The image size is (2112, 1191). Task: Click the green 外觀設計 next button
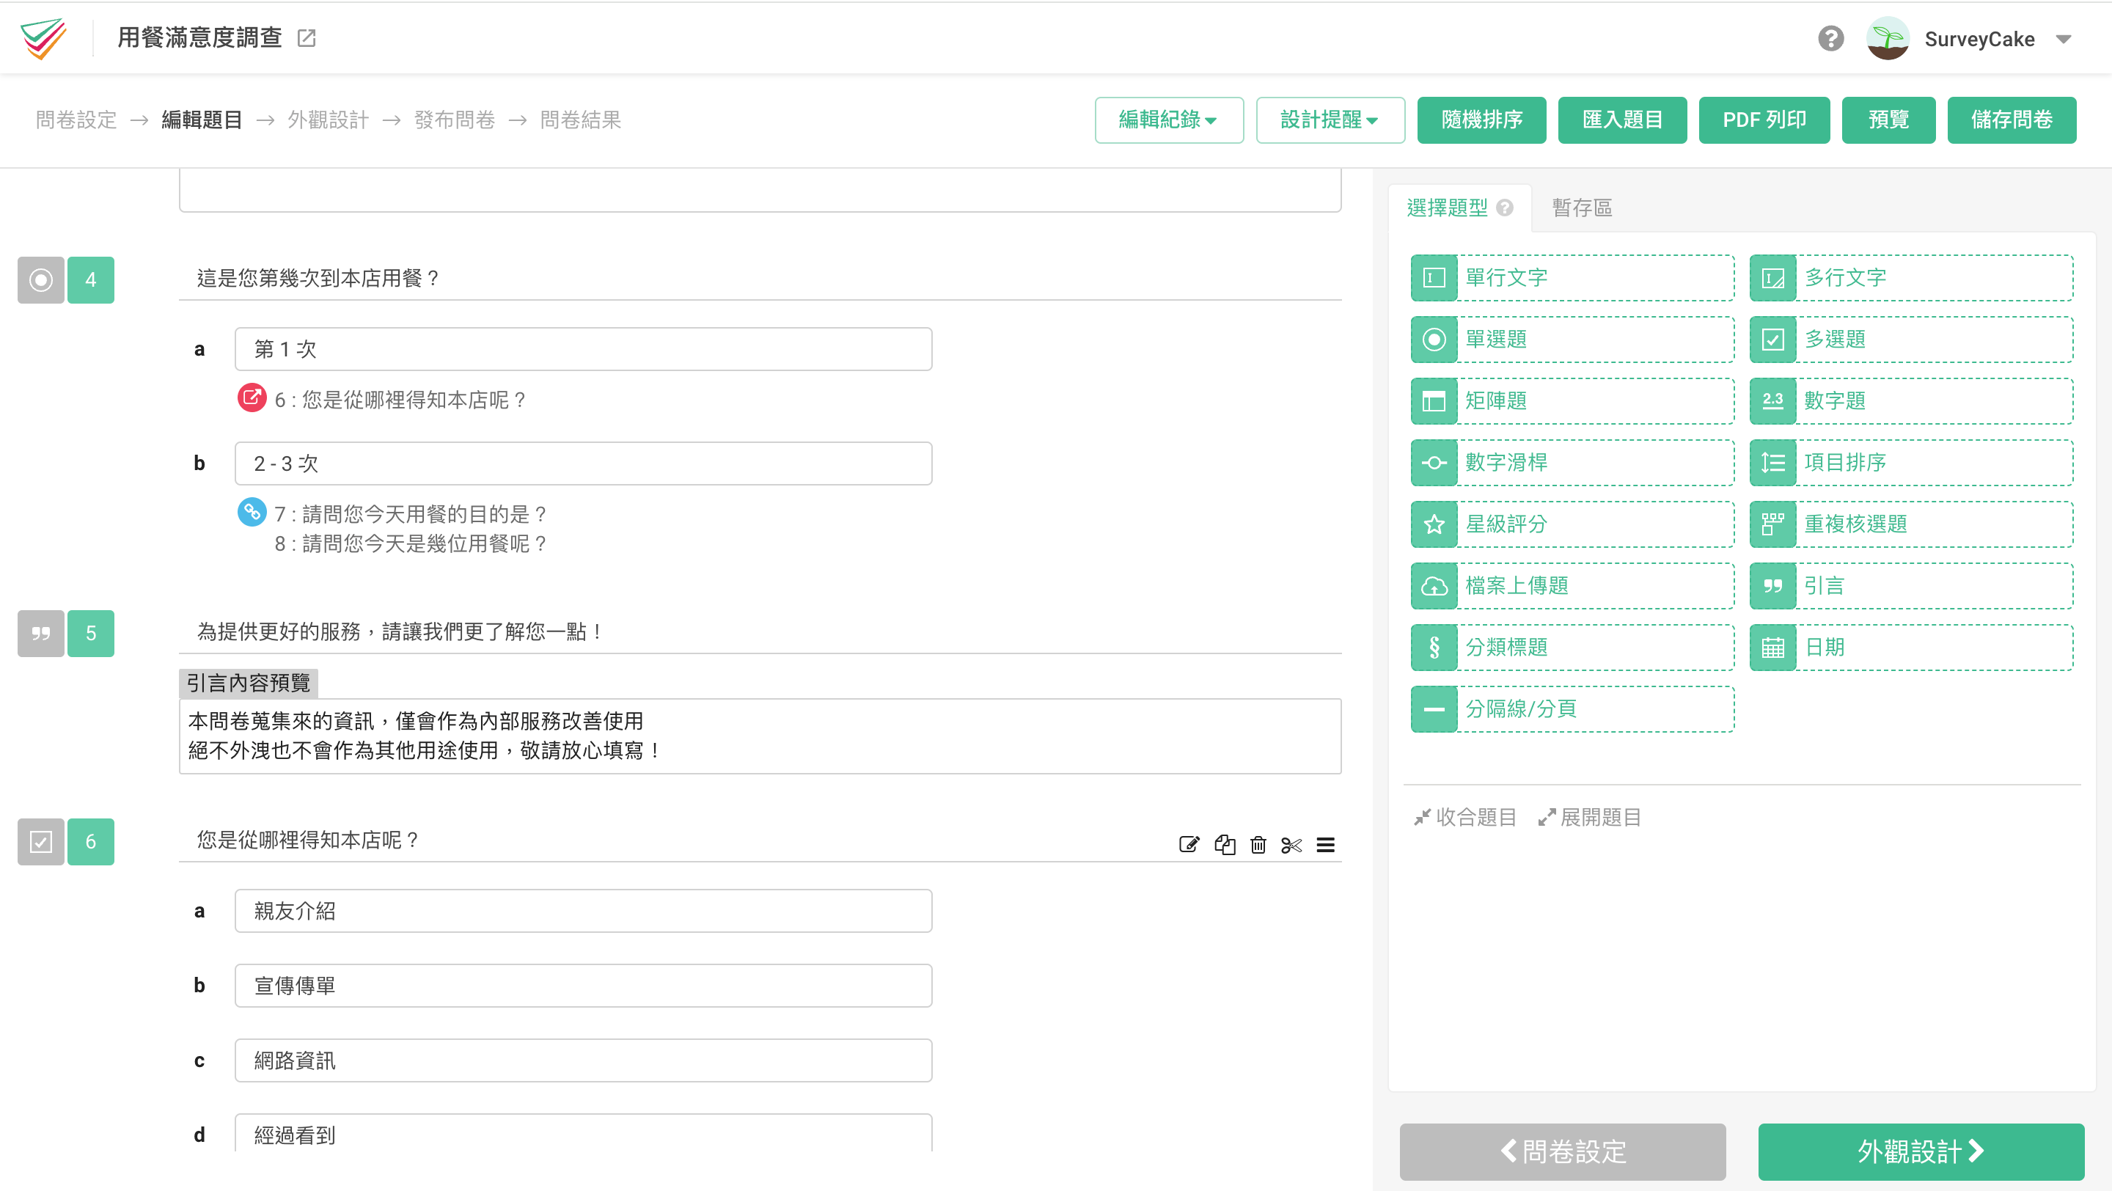click(1921, 1151)
